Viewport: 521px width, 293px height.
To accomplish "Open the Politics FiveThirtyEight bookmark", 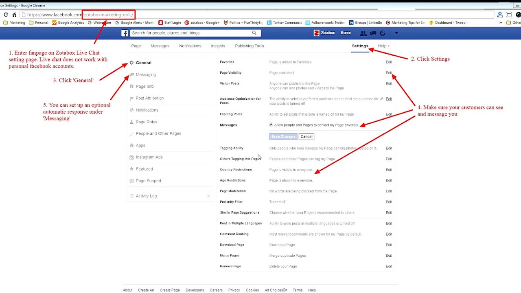I will pos(243,23).
